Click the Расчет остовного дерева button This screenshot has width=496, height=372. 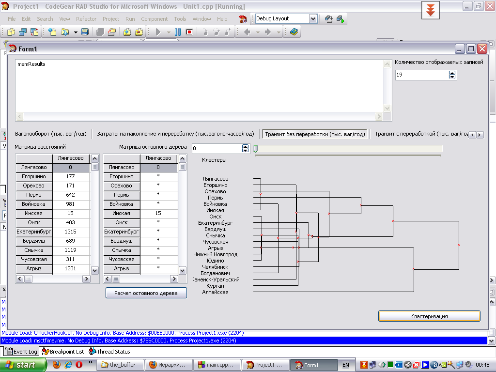point(146,293)
